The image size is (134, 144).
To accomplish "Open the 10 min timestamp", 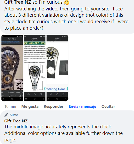I will coord(10,107).
